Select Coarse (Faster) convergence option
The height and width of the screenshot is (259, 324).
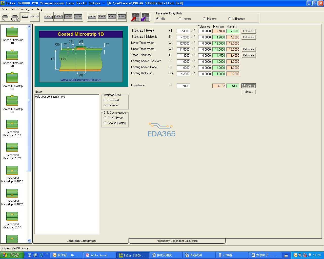tap(105, 123)
